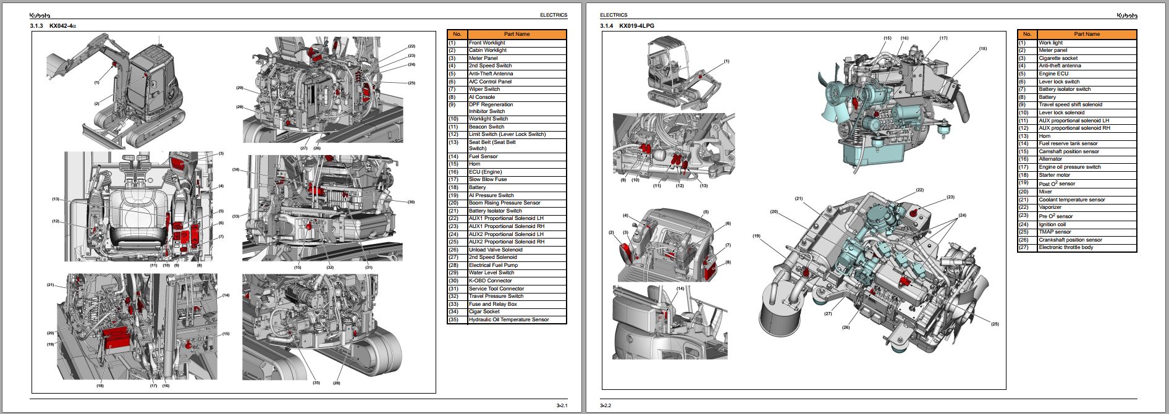The height and width of the screenshot is (414, 1169).
Task: Click 'AI Console' table row
Action: [x=507, y=97]
